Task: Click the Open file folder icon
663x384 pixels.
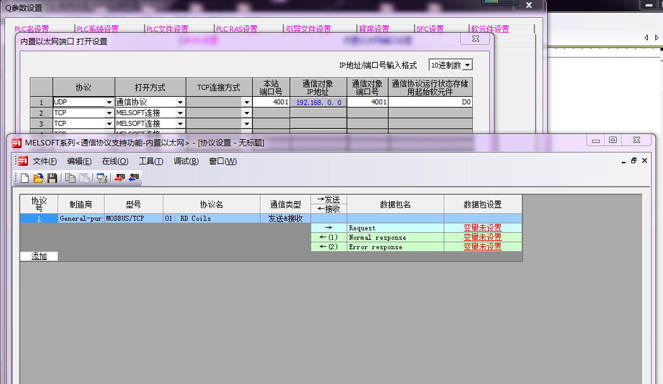Action: click(39, 178)
